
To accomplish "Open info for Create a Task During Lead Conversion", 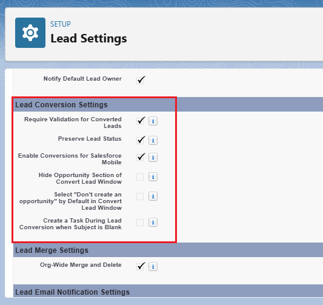I will point(153,223).
